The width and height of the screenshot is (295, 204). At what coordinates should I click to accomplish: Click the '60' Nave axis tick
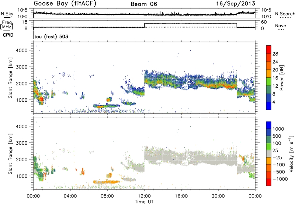264,22
